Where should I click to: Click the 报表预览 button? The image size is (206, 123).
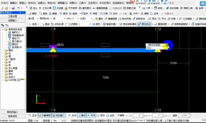pyautogui.click(x=13, y=116)
